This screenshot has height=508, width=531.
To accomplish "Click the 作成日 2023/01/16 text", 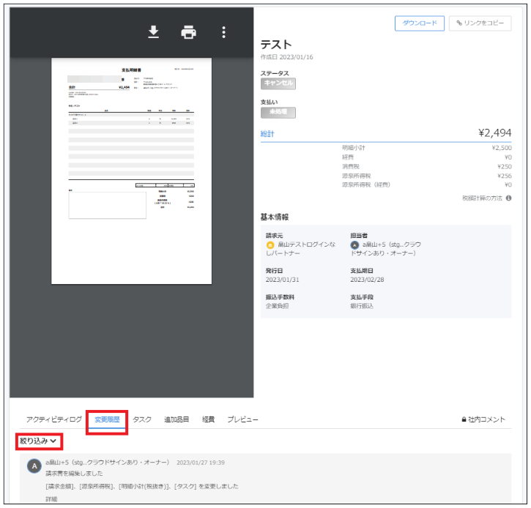I will pyautogui.click(x=286, y=57).
